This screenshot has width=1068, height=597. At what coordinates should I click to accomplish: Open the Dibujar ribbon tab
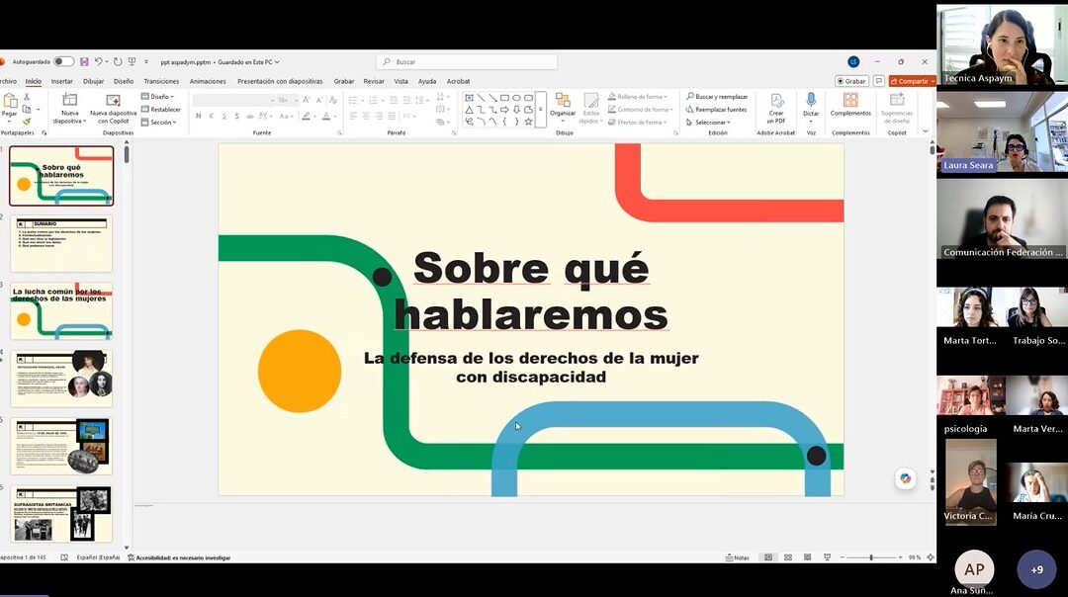(93, 81)
